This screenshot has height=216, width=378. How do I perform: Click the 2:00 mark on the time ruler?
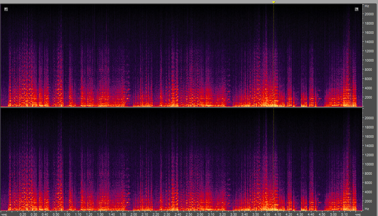(134, 214)
